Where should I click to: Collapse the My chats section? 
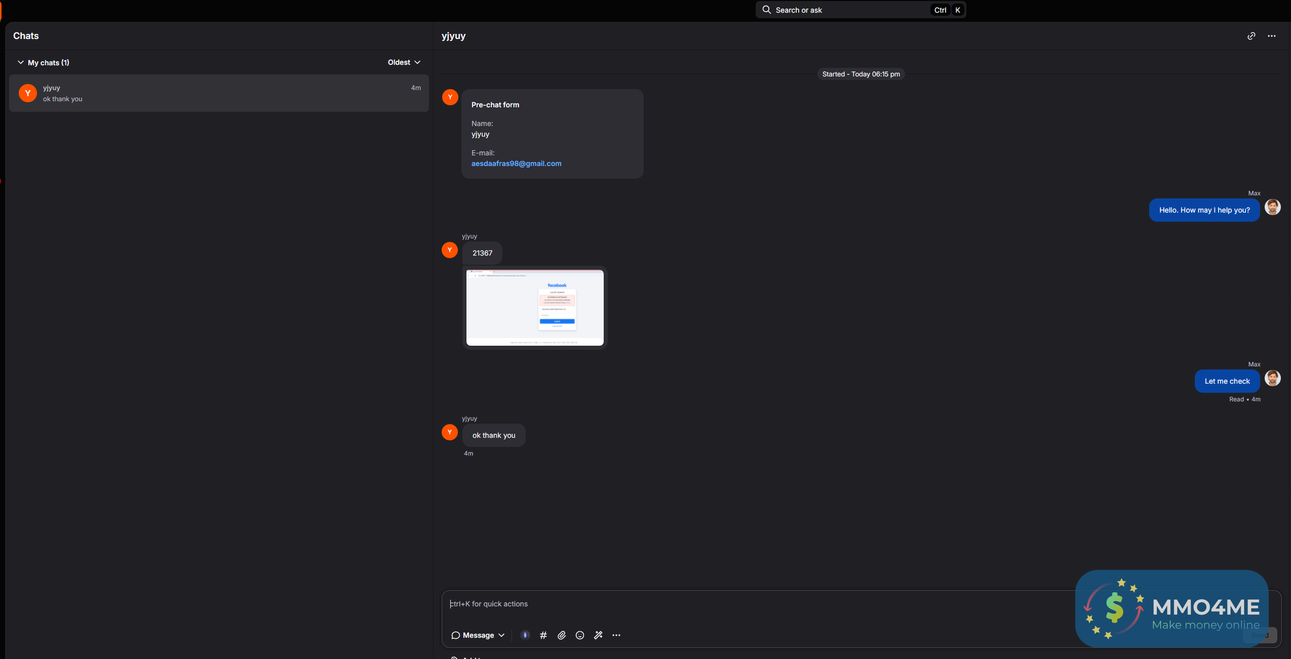pos(21,62)
